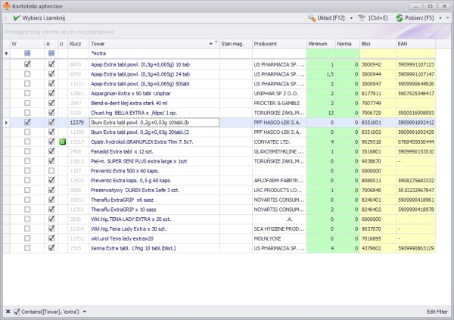The width and height of the screenshot is (454, 320).
Task: Click the filter row funnel icon
Action: pos(7,54)
